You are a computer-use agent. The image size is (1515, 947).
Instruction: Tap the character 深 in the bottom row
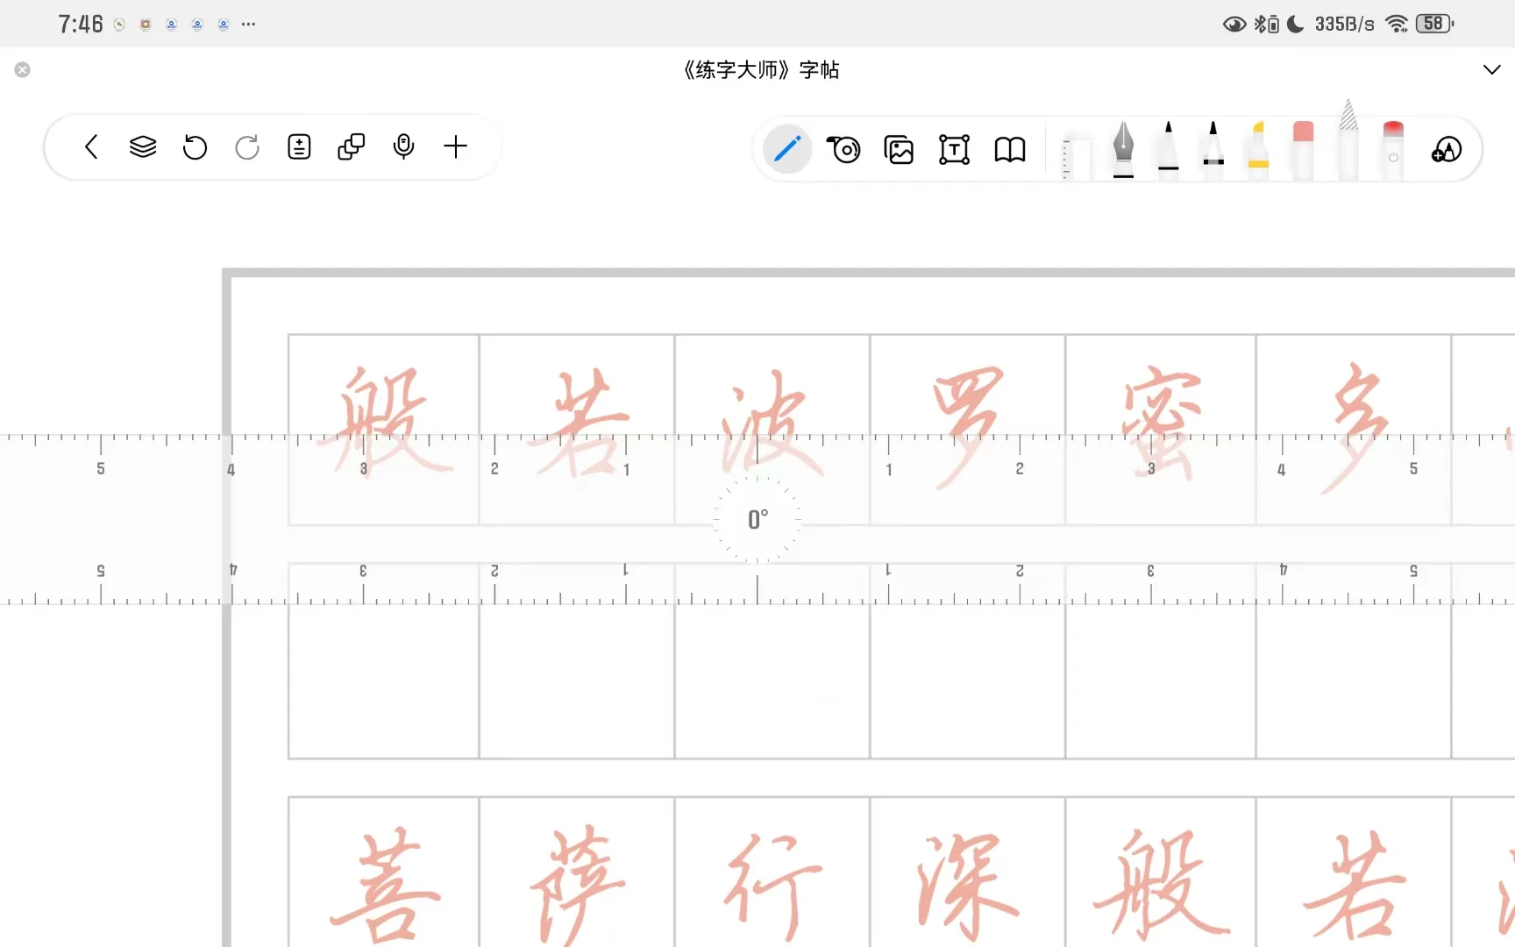point(968,886)
